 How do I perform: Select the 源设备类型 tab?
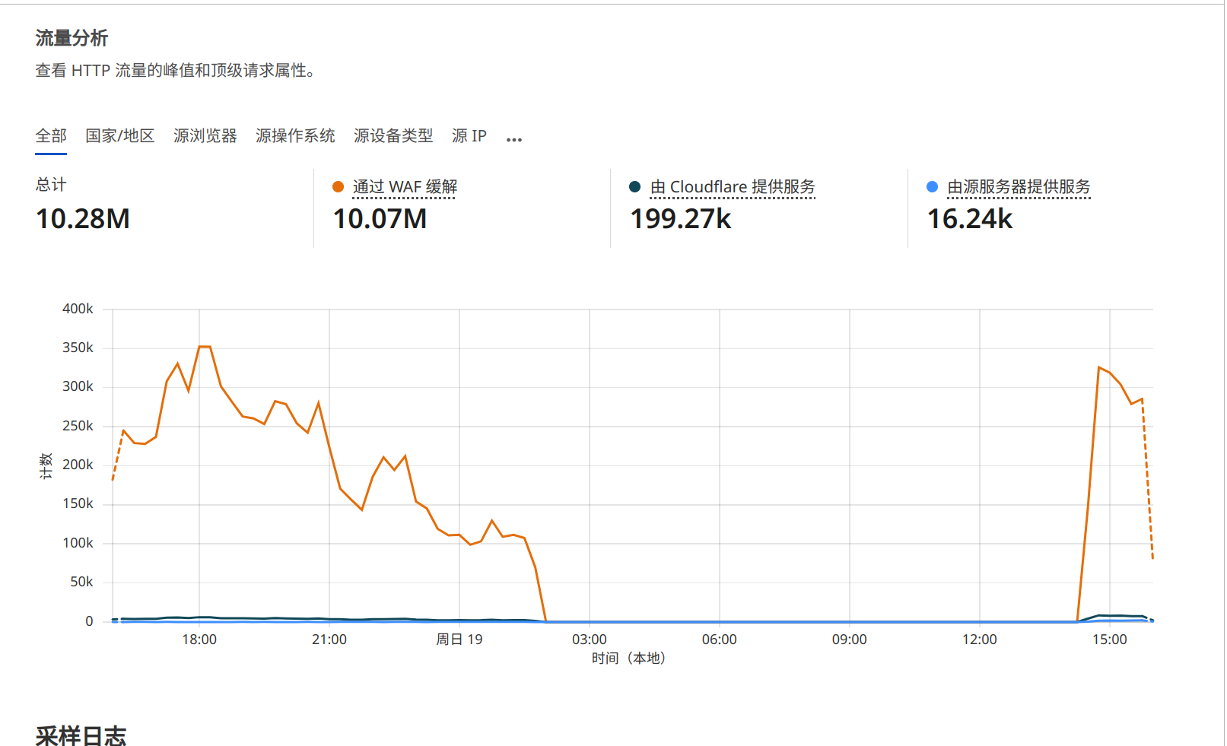click(393, 136)
